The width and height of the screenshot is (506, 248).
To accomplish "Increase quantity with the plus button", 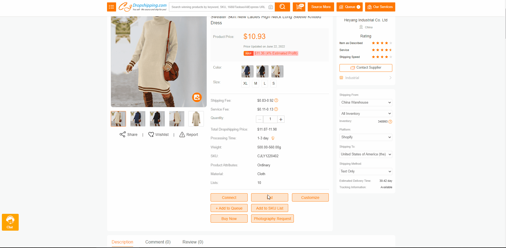I will 281,119.
